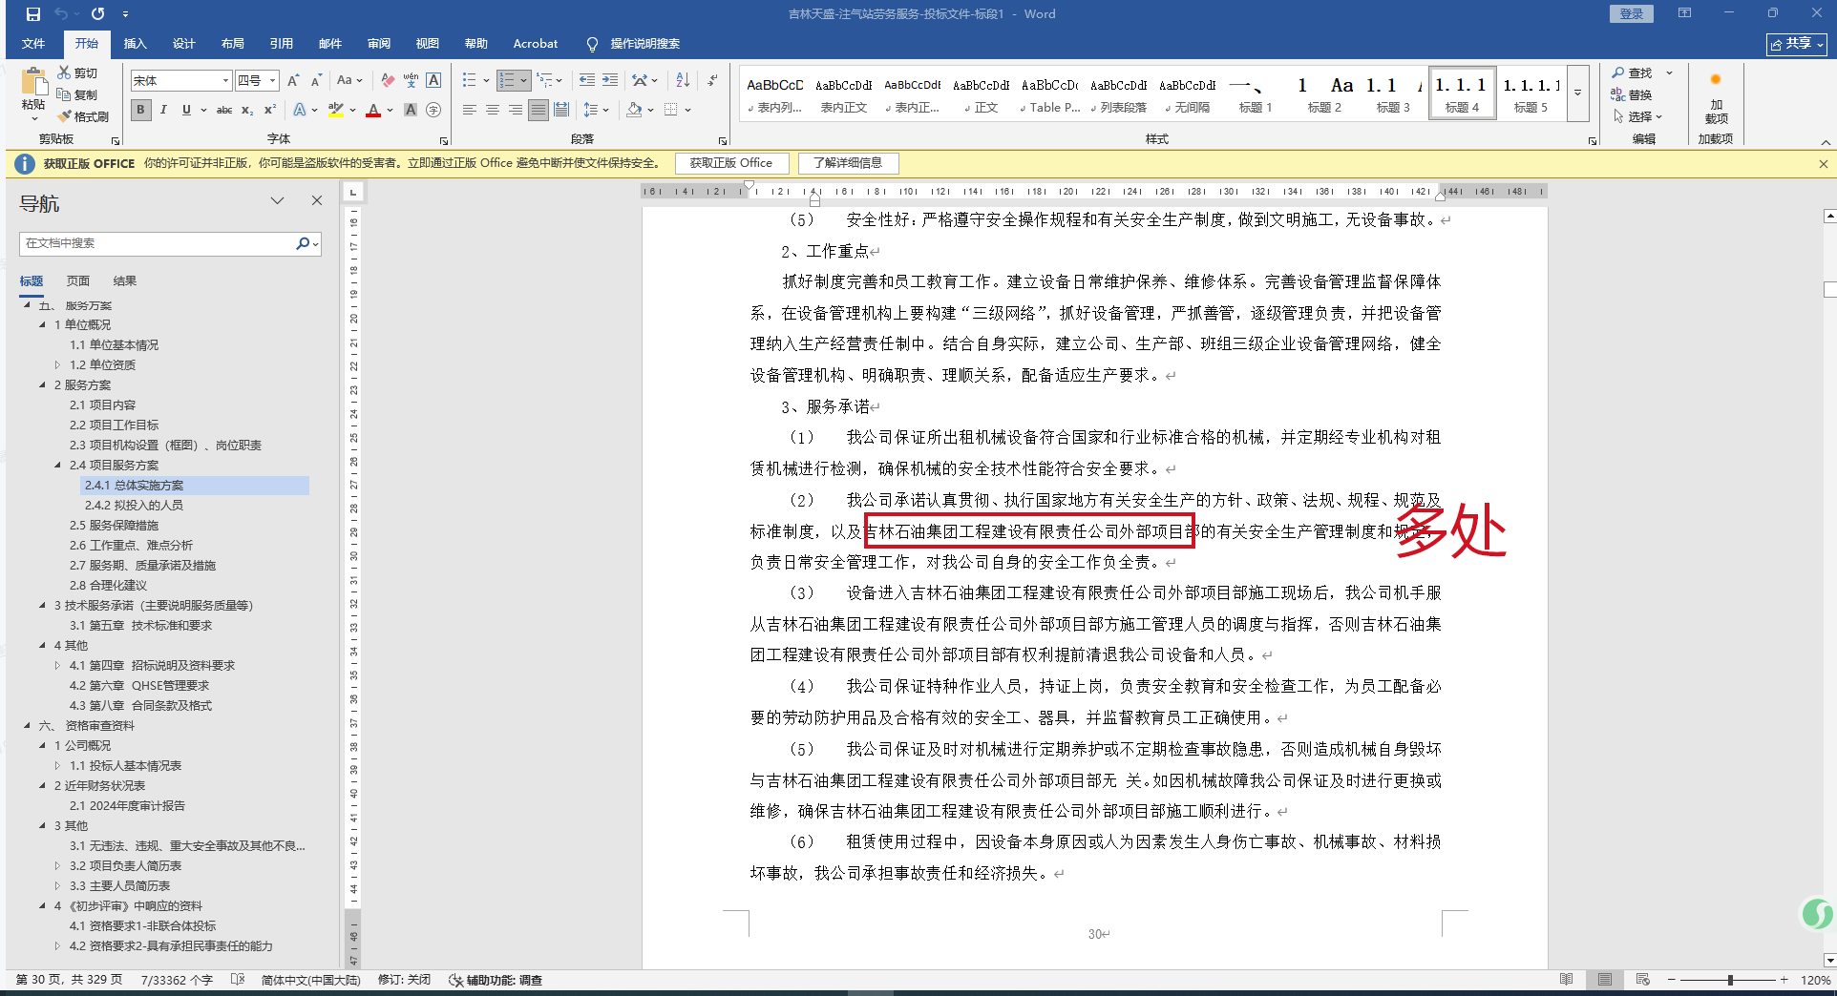The image size is (1837, 996).
Task: Click the Add-ins (加载项) icon
Action: [x=1716, y=97]
